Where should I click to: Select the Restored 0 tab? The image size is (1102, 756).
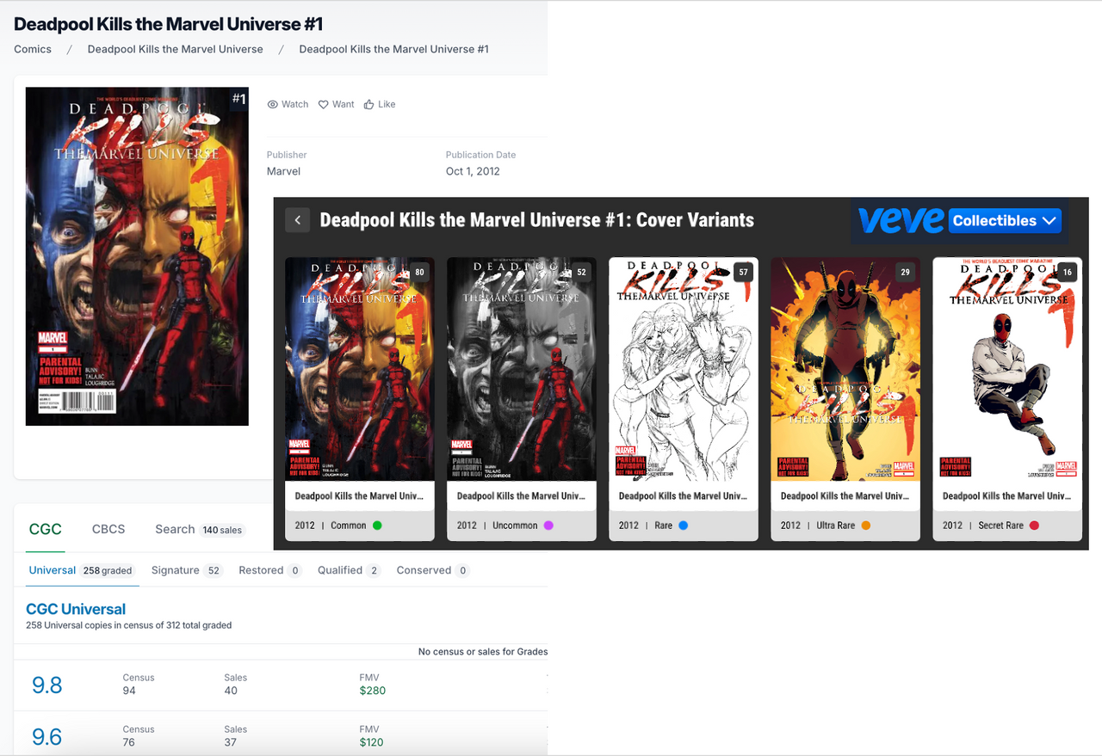[x=270, y=570]
